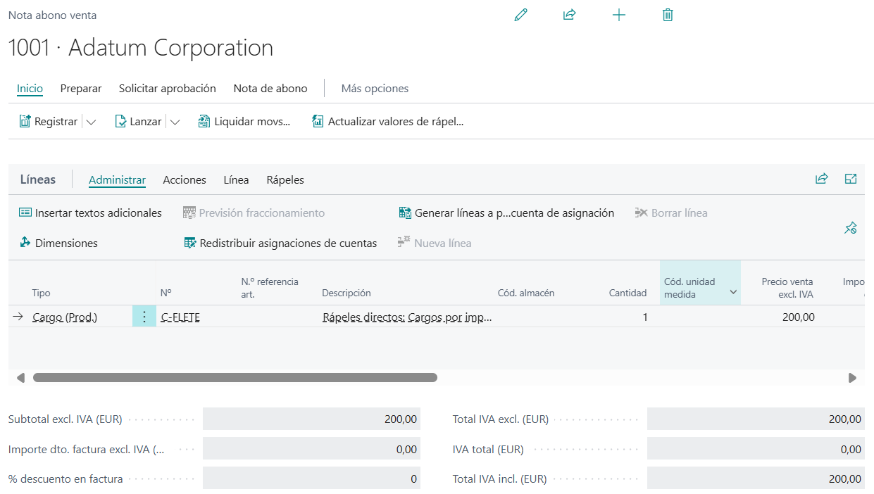Click the pencil edit icon
874x494 pixels.
[x=521, y=15]
